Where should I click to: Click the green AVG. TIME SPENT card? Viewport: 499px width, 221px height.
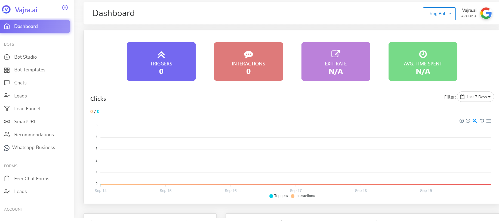click(x=423, y=61)
